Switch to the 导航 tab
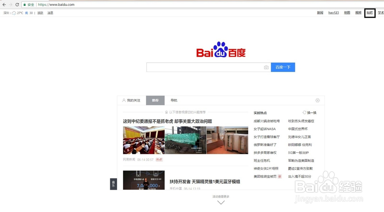 click(174, 100)
